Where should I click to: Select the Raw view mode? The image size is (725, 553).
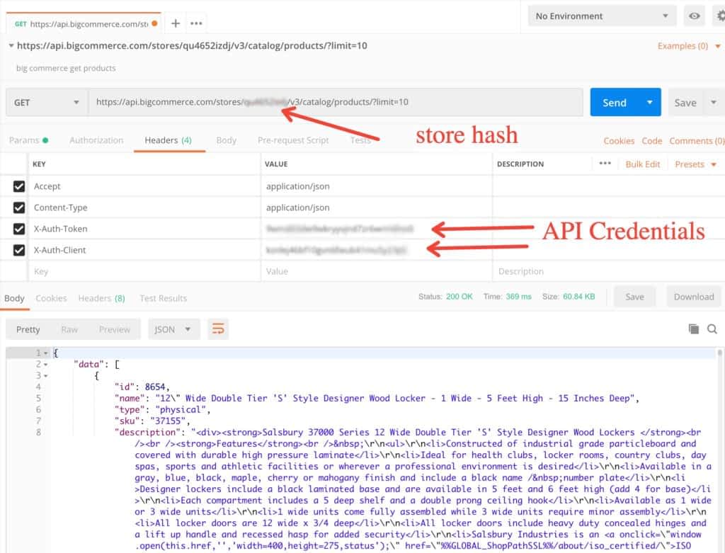[x=69, y=329]
